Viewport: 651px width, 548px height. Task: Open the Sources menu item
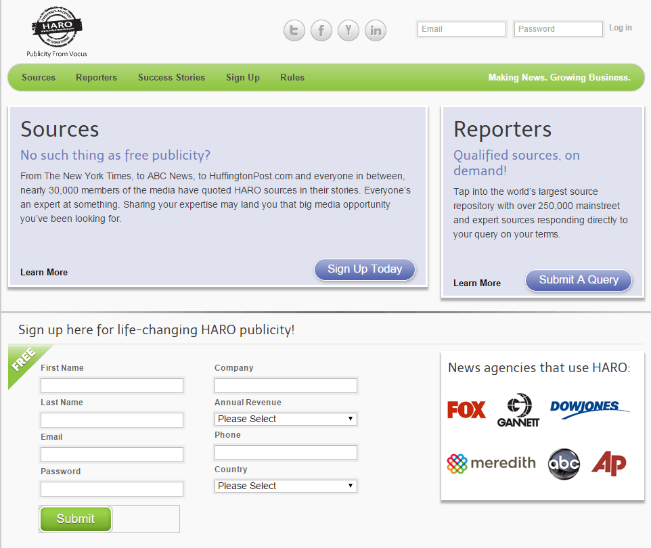click(x=39, y=77)
